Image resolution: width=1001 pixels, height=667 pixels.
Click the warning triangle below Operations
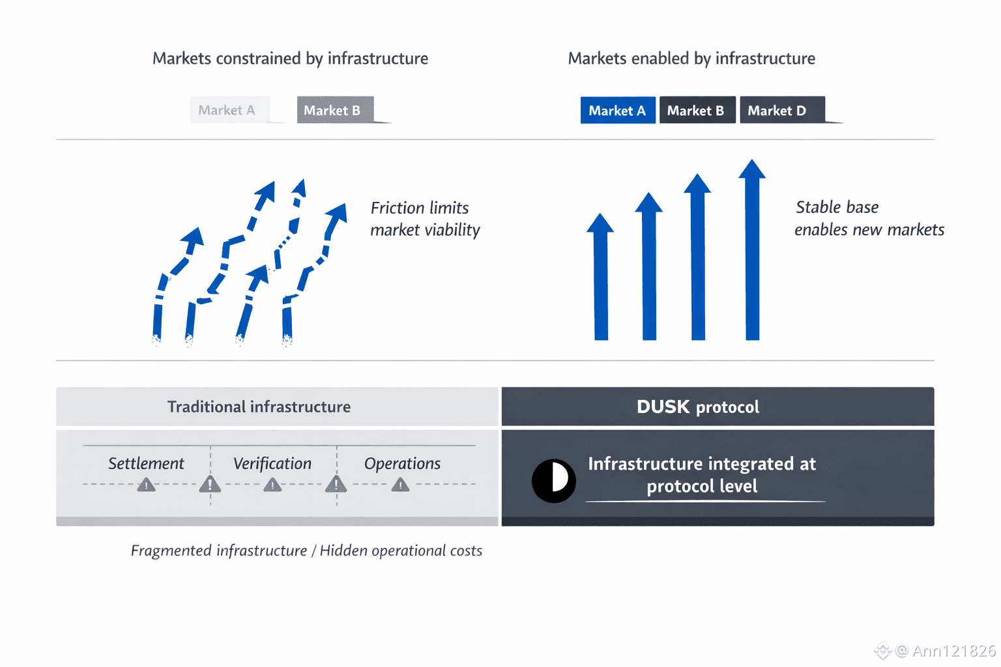(x=400, y=485)
